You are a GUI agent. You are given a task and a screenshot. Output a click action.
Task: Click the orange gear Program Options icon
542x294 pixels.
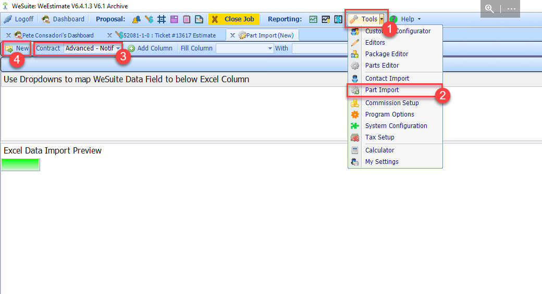[x=355, y=114]
